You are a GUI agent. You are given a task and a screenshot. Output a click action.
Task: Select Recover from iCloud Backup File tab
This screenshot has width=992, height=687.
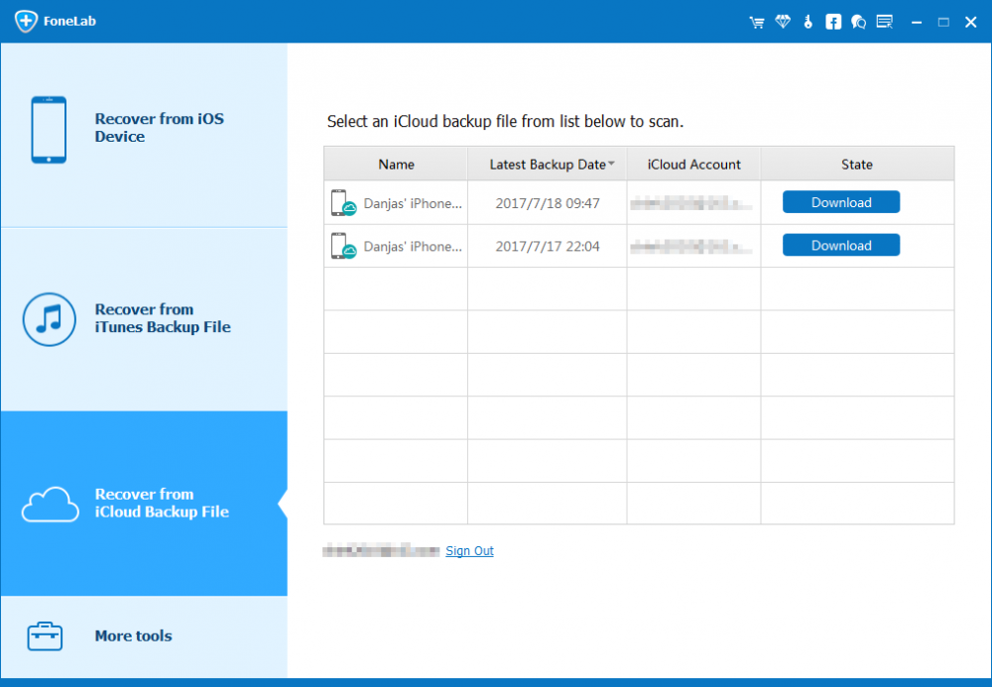point(144,504)
